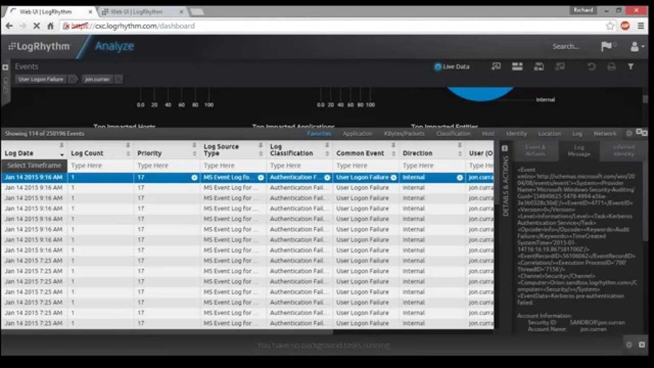
Task: Click gear icon in selected Log Source Type cell
Action: (261, 178)
